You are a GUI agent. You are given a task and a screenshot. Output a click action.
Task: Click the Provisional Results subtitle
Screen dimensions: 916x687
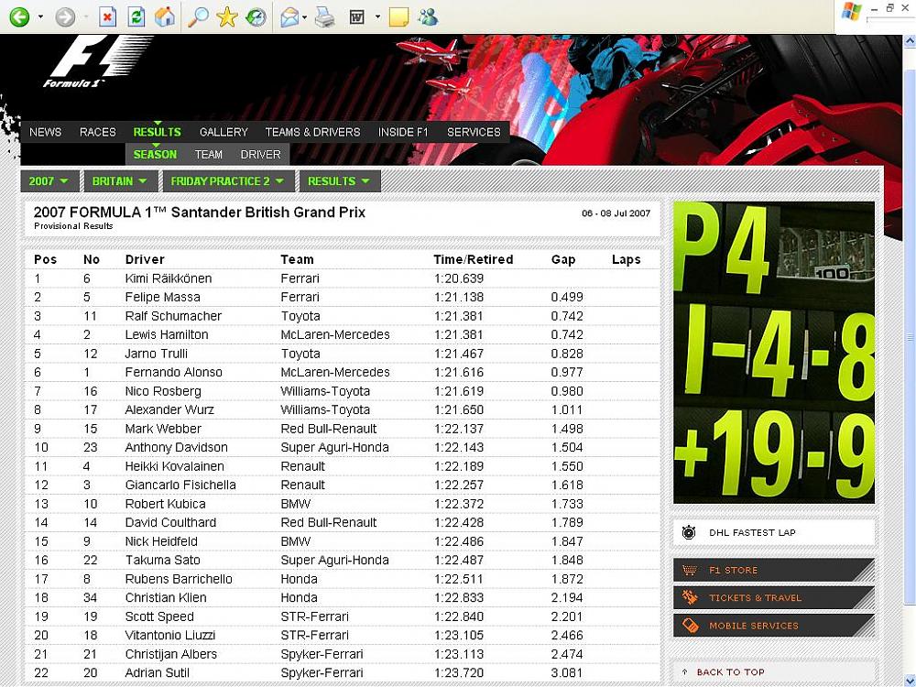(x=73, y=226)
